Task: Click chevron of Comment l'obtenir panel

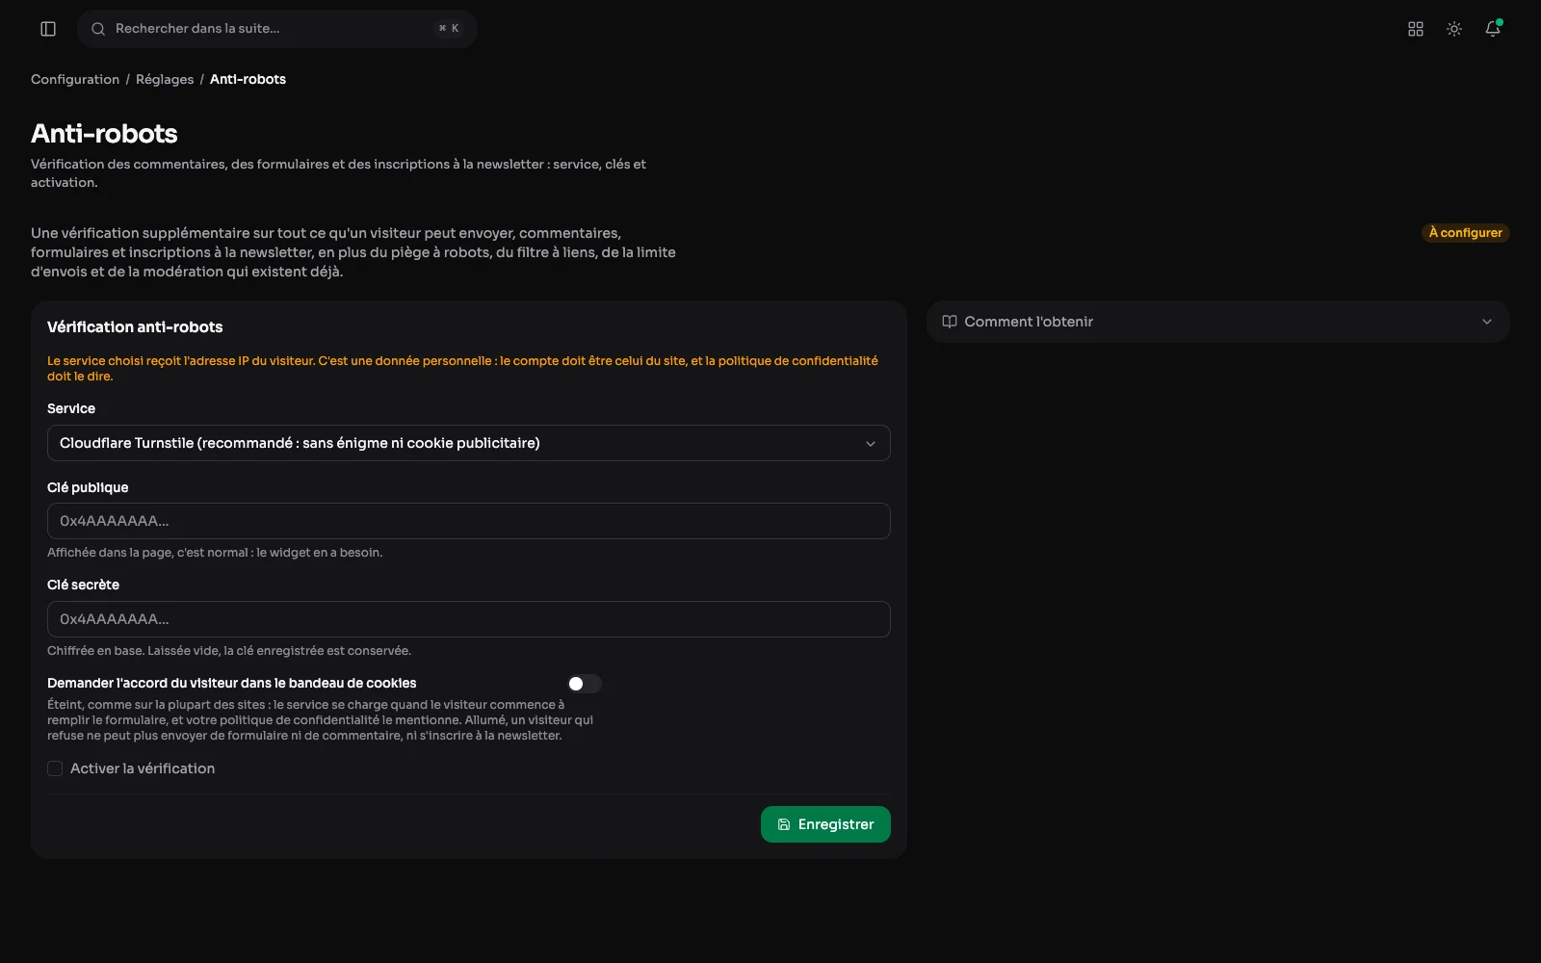Action: 1487,322
